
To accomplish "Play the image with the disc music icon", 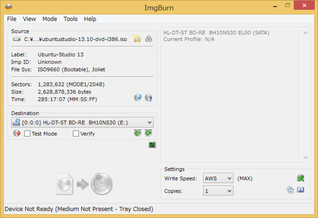I will [x=138, y=98].
